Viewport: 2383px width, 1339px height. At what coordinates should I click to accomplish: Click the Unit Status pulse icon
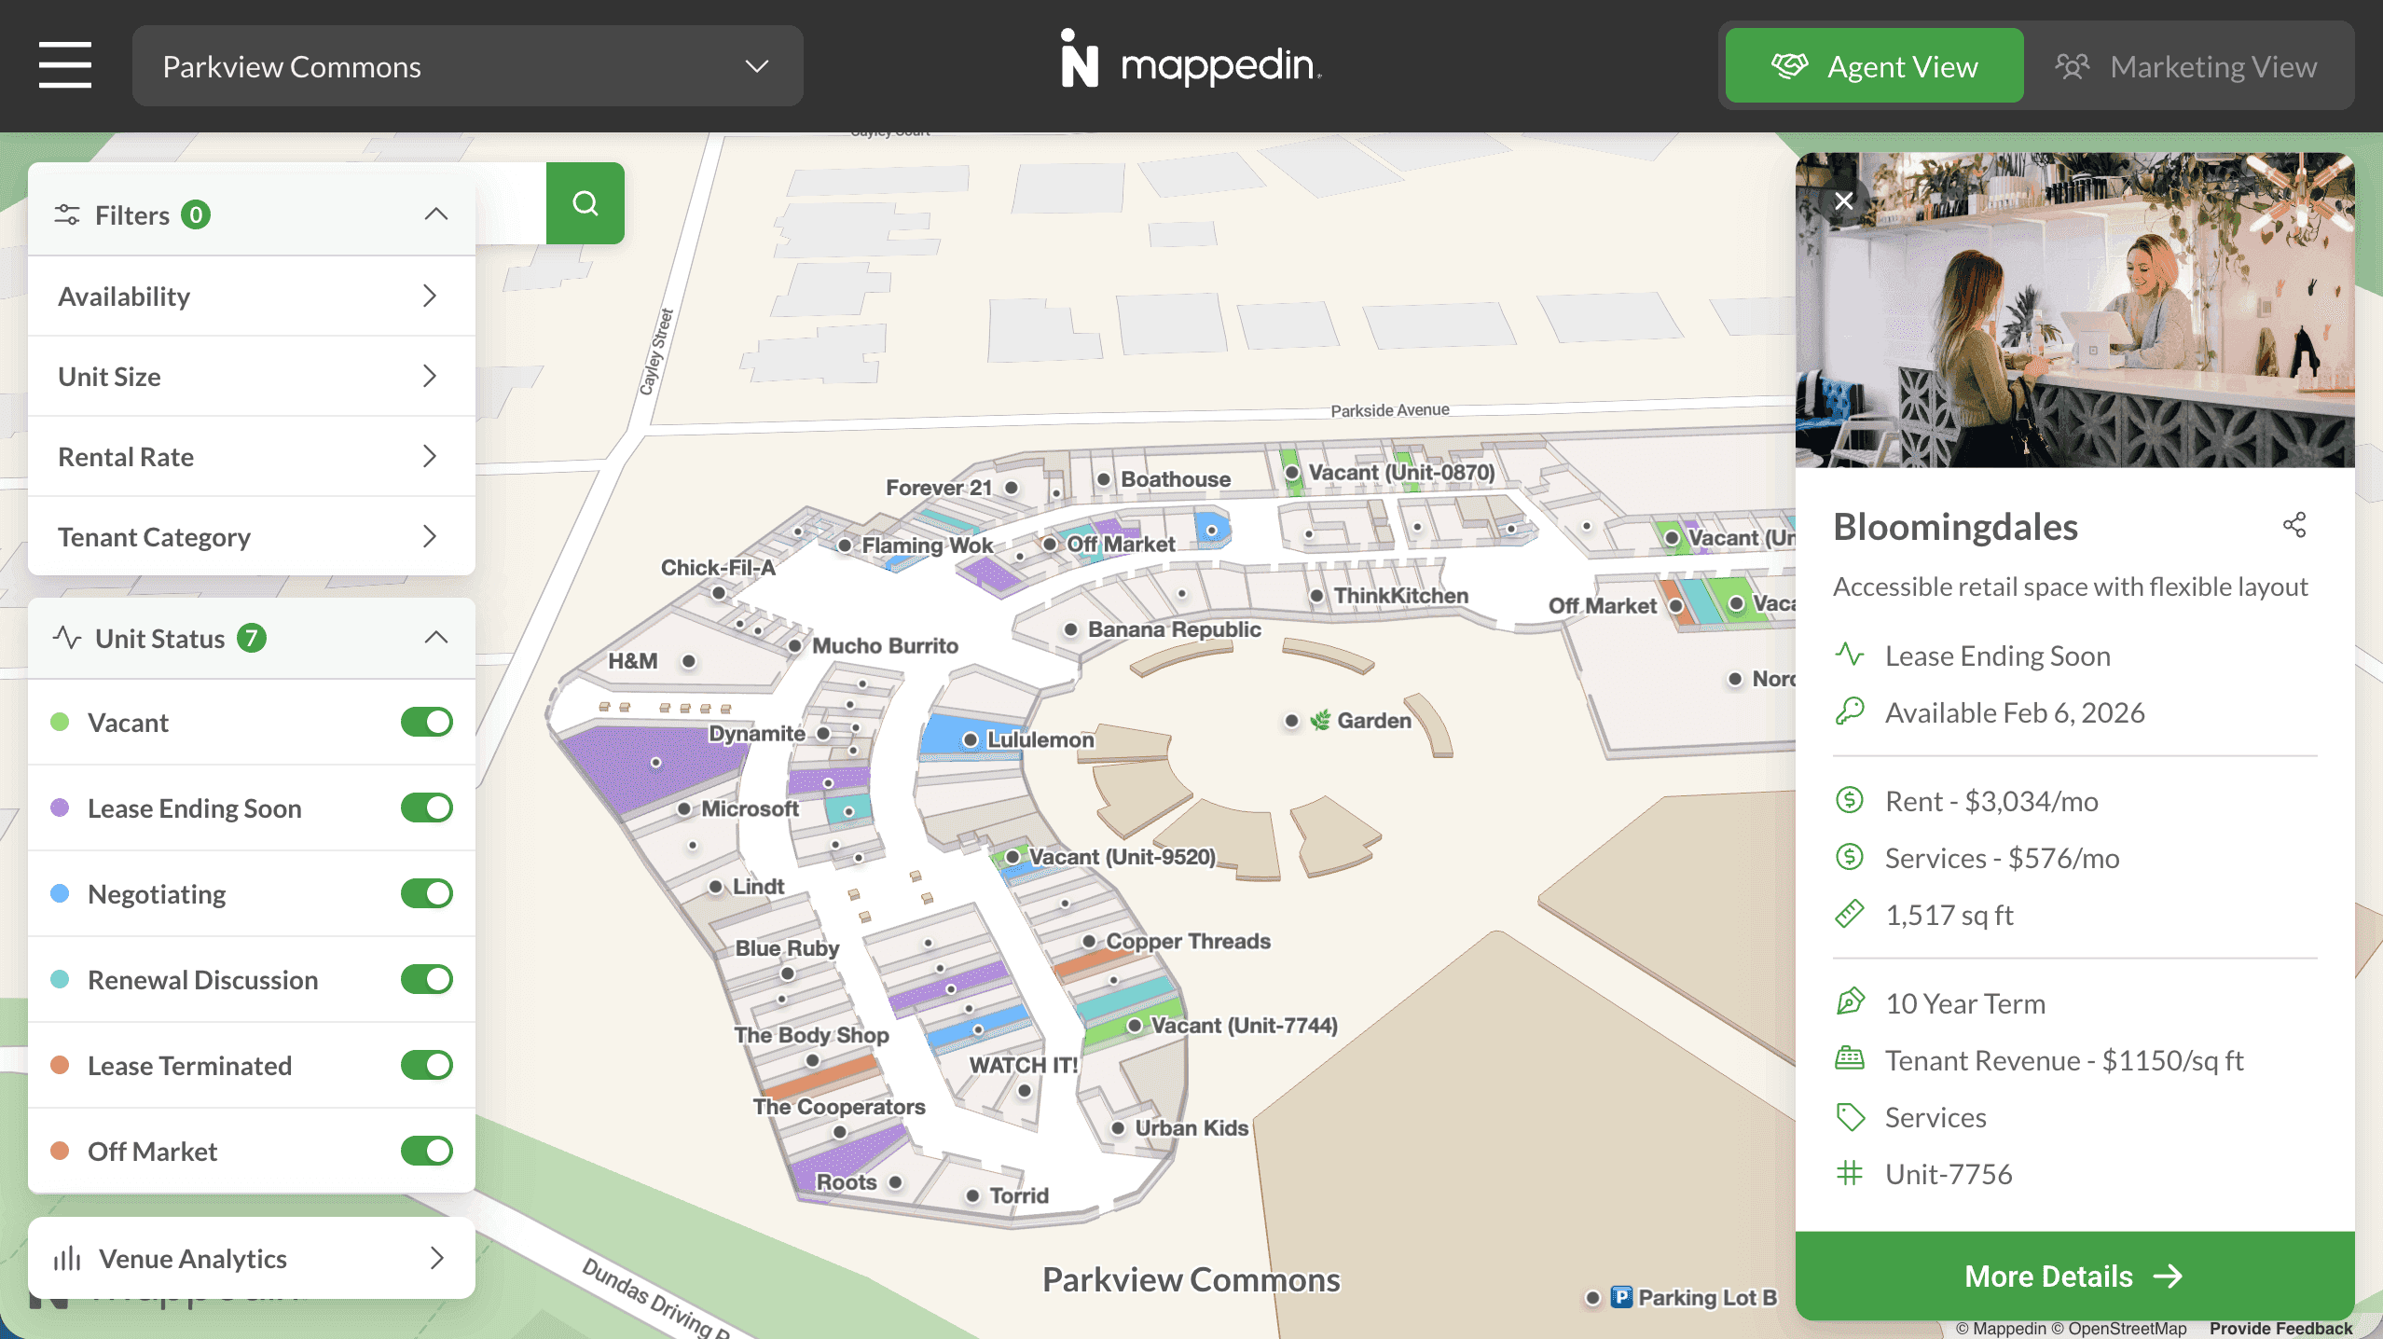click(67, 638)
